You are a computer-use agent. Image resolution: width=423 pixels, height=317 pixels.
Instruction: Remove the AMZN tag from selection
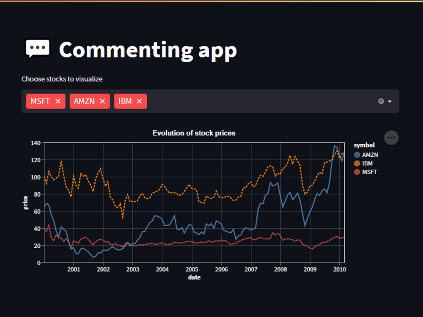pyautogui.click(x=102, y=101)
